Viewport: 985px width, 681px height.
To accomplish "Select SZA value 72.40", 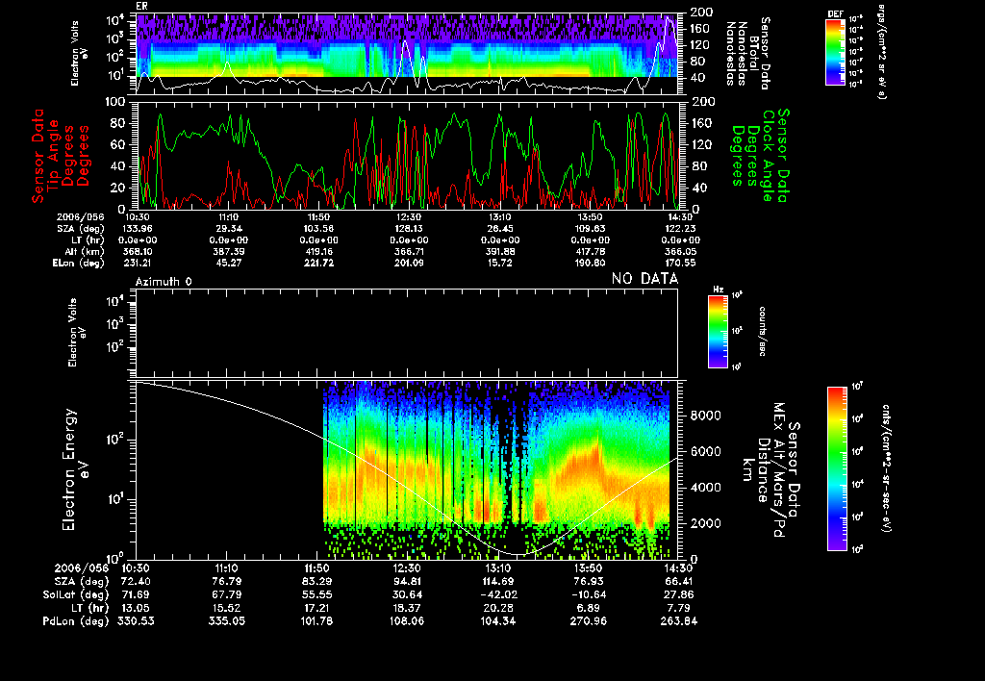I will pyautogui.click(x=136, y=581).
